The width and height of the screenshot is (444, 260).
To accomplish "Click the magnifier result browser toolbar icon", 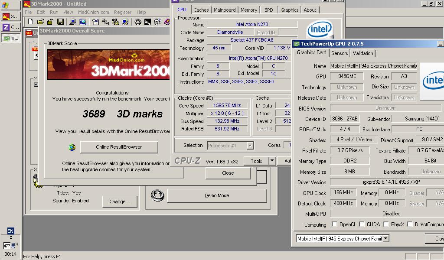I will (x=83, y=22).
